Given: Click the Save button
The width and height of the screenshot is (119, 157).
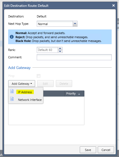Looking at the screenshot, I should pos(88,150).
